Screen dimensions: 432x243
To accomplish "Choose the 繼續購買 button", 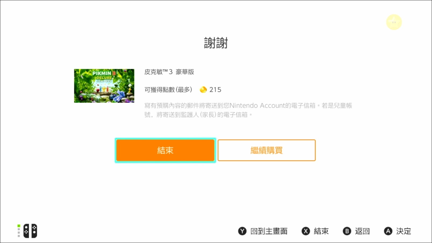I will click(266, 150).
